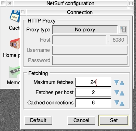This screenshot has width=136, height=131.
Task: Click the Fetching group heading
Action: tap(38, 73)
